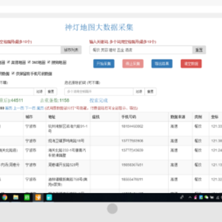Image resolution: width=222 pixels, height=222 pixels.
Task: Focus the keyword input field
Action: pyautogui.click(x=141, y=50)
